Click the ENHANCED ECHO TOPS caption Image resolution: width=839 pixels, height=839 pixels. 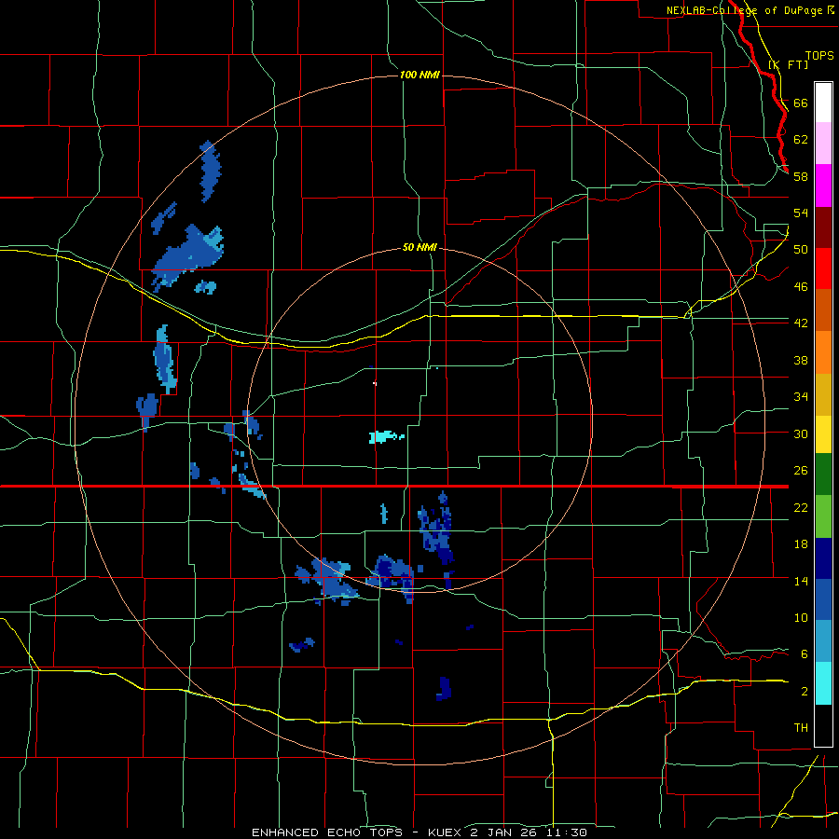click(327, 832)
